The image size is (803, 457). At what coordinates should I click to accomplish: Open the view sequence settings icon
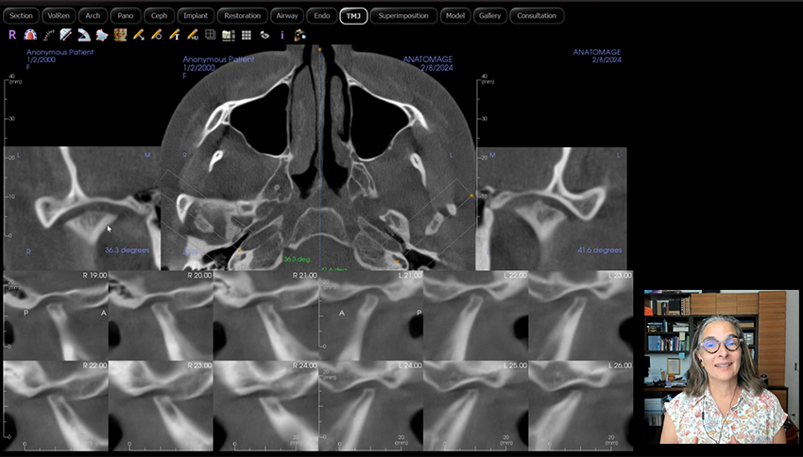229,35
